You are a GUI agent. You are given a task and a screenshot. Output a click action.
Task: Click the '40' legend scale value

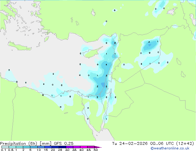[x=81, y=150]
